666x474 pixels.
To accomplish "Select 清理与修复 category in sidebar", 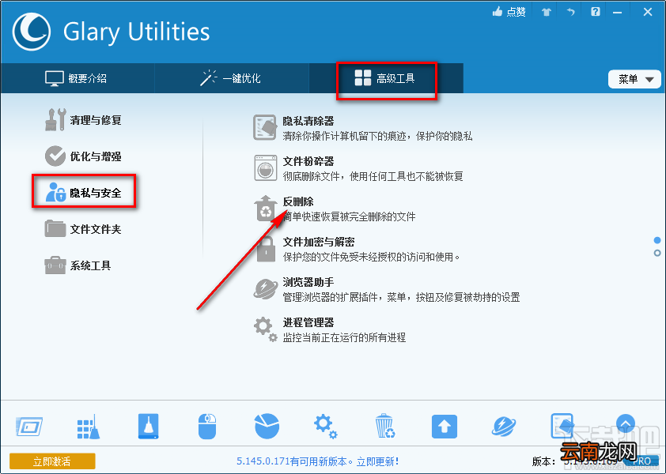I will (84, 120).
